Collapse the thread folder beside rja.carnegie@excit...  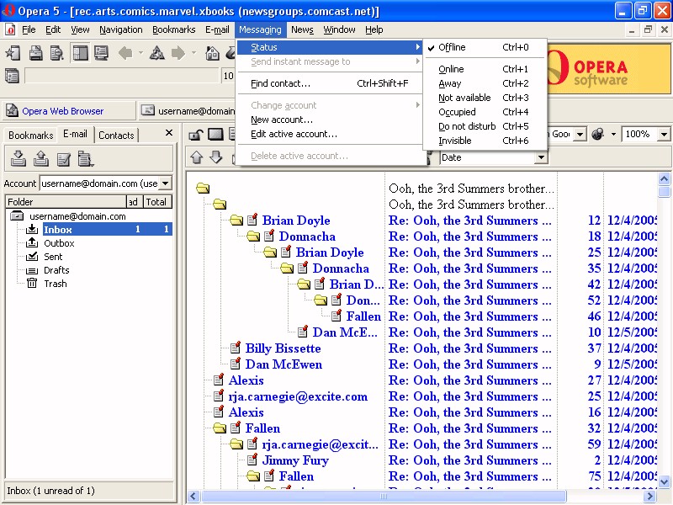click(236, 444)
